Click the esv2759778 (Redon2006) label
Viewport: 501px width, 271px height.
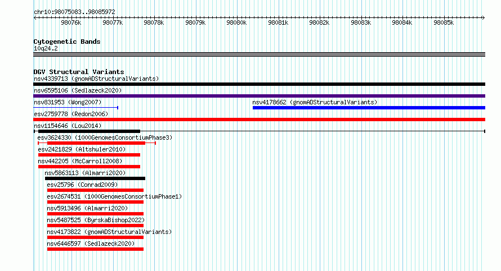click(x=71, y=114)
